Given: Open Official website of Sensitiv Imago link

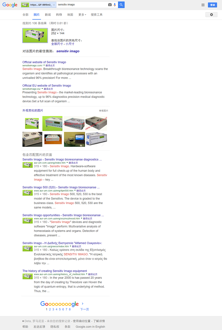Looking at the screenshot, I should [44, 62].
